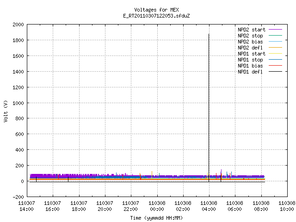This screenshot has height=222, width=296.
Task: Click the 110308 08:00 time tick label
Action: [x=261, y=206]
